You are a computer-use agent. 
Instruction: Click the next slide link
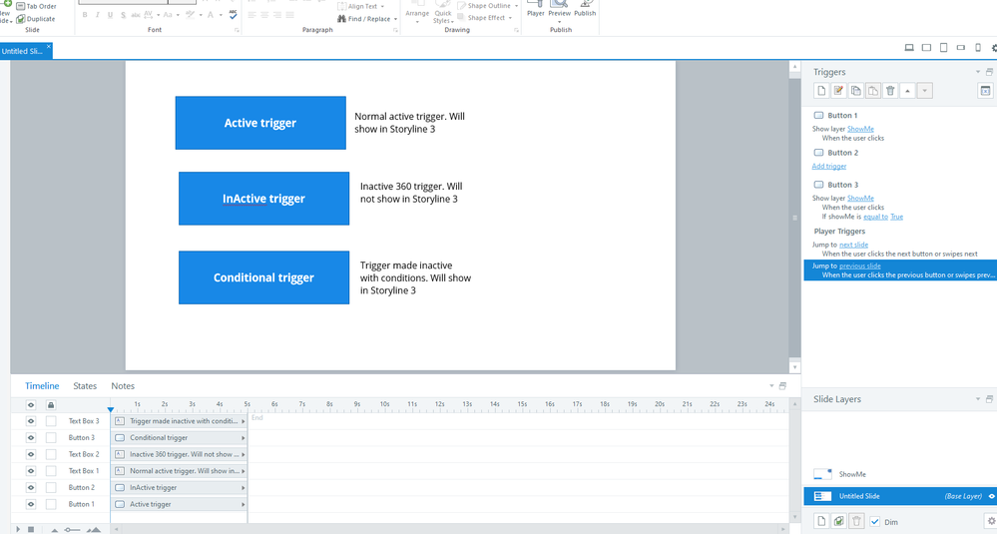click(853, 245)
